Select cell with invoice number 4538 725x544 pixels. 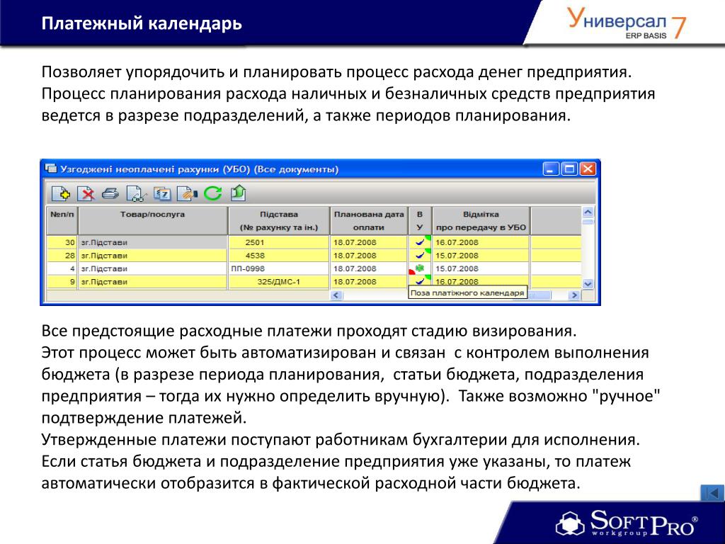coord(279,255)
